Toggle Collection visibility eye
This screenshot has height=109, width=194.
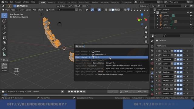point(191,13)
